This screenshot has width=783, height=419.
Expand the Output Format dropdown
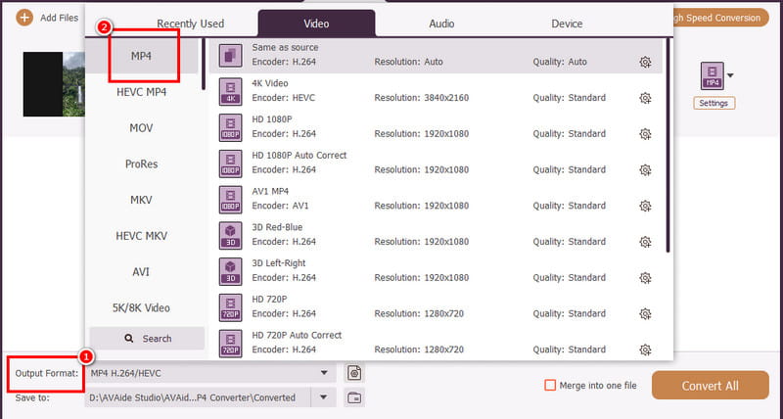point(324,373)
